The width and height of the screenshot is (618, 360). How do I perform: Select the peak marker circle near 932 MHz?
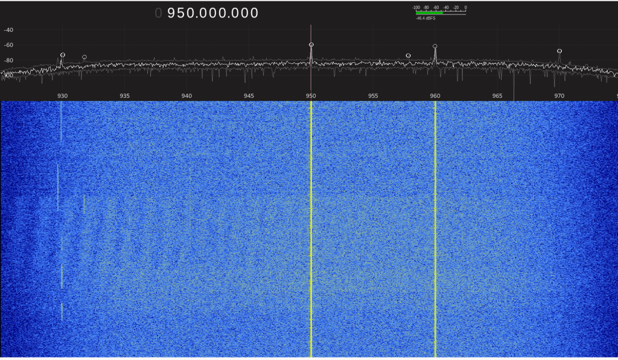pyautogui.click(x=84, y=57)
